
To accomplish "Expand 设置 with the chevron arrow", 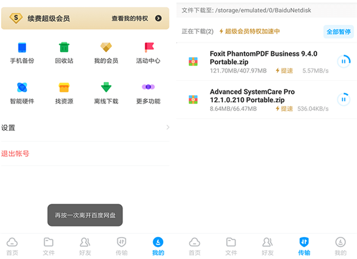I will click(x=168, y=127).
